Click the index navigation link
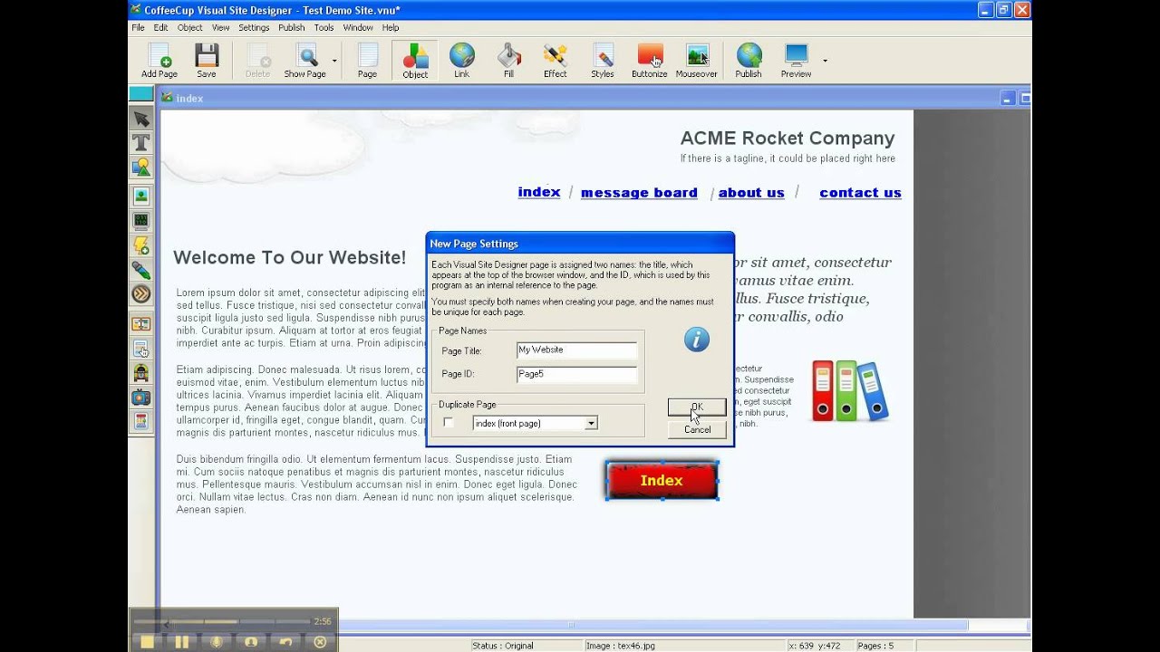The width and height of the screenshot is (1160, 652). (539, 192)
